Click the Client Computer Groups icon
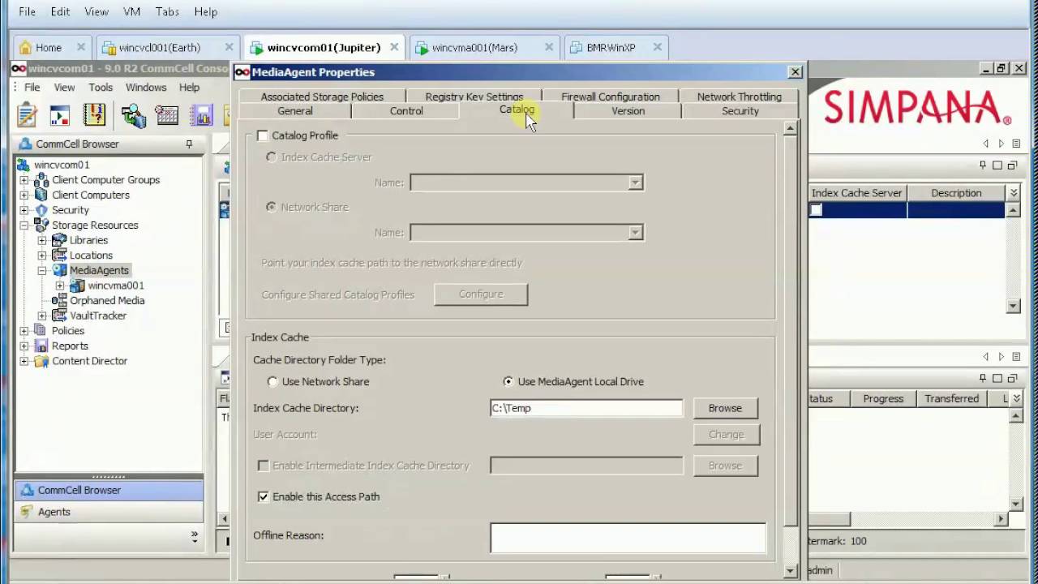This screenshot has height=584, width=1038. 41,180
